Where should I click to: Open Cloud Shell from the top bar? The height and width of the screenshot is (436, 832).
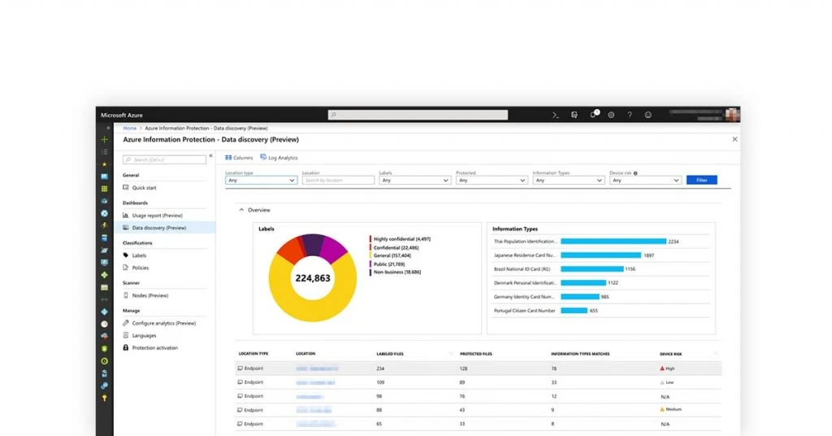pos(556,115)
